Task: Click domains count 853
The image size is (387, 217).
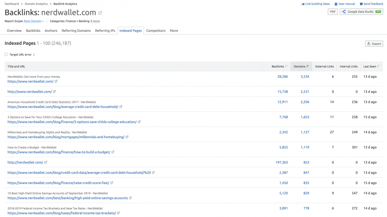Action: [x=306, y=162]
